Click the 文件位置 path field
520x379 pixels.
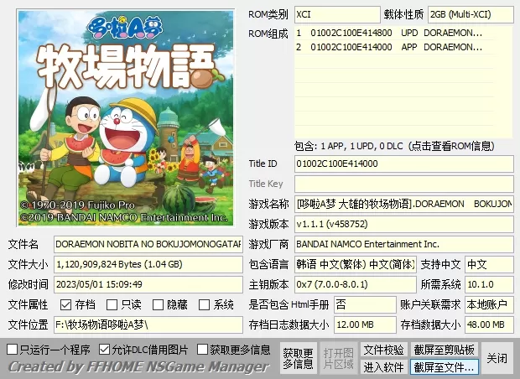pyautogui.click(x=148, y=324)
